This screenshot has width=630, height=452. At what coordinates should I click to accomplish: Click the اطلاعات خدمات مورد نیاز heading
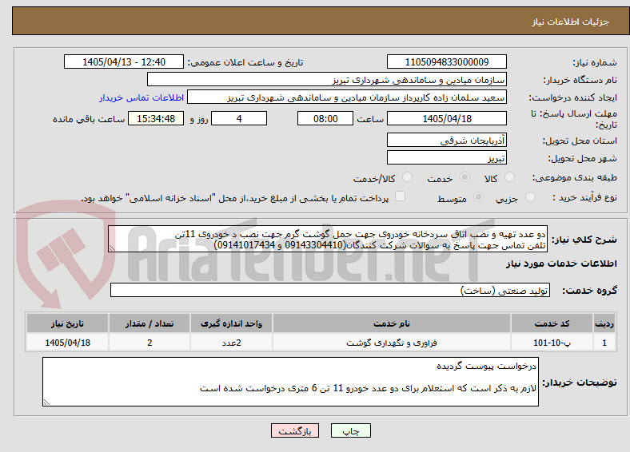point(561,264)
